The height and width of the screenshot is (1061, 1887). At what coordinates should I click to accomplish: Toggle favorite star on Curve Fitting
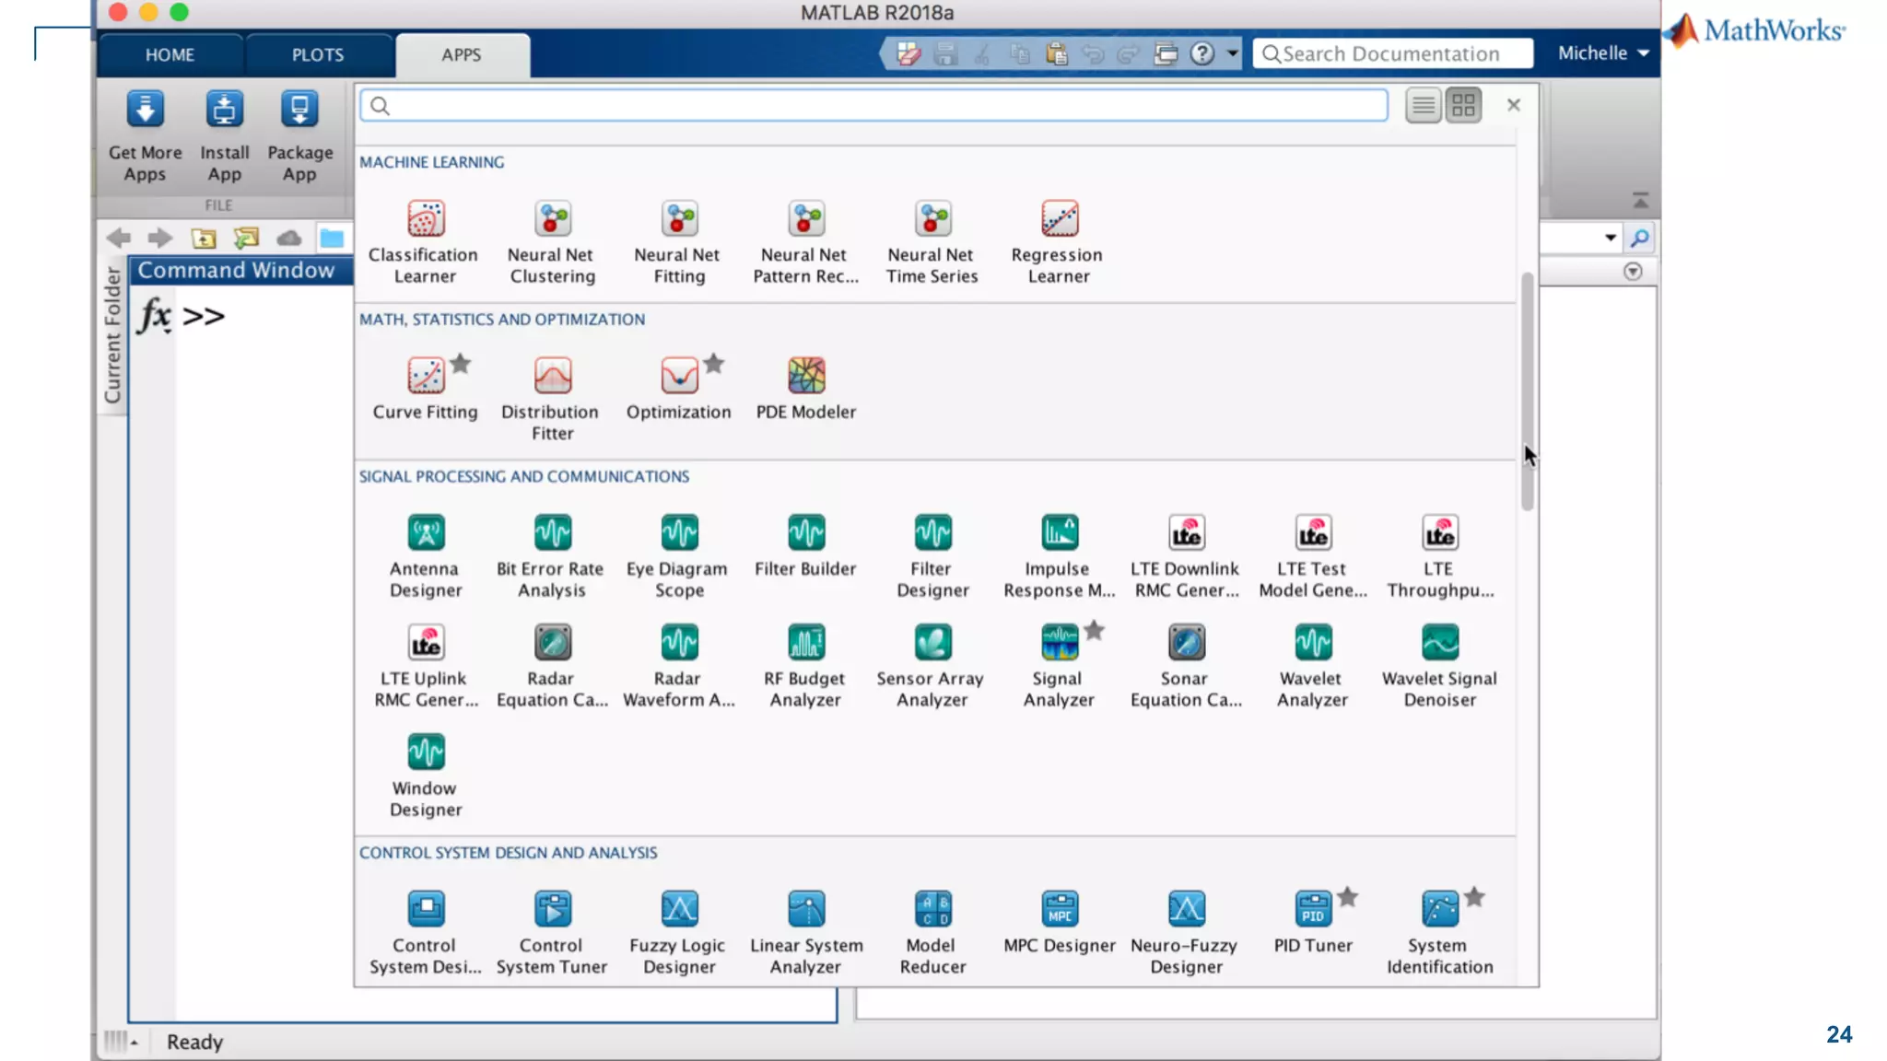click(x=461, y=364)
